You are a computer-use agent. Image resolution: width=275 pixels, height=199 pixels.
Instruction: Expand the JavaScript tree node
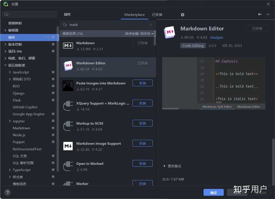pyautogui.click(x=10, y=72)
